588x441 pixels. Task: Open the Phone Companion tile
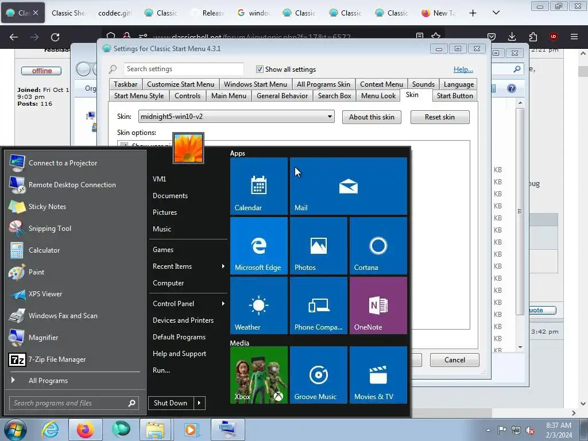pos(318,305)
